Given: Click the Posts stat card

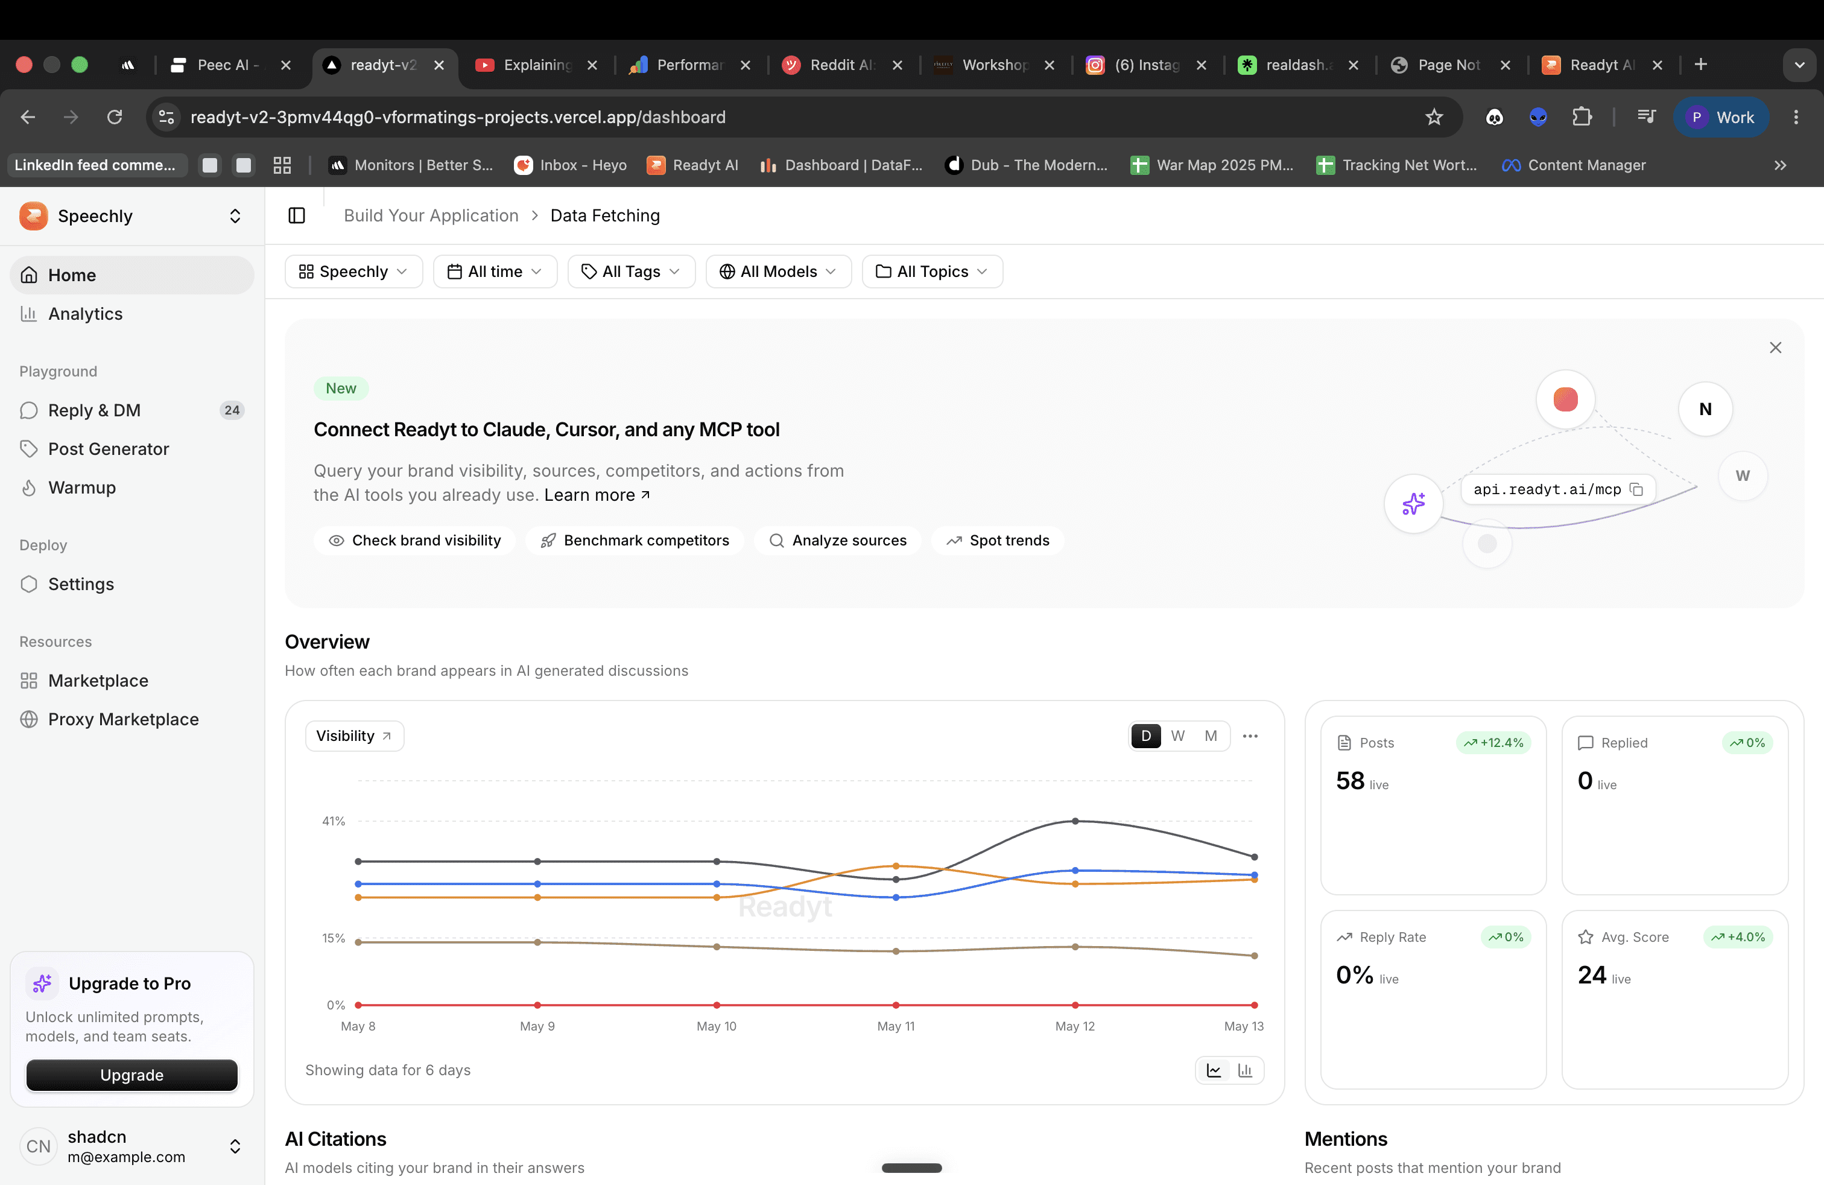Looking at the screenshot, I should [x=1433, y=805].
